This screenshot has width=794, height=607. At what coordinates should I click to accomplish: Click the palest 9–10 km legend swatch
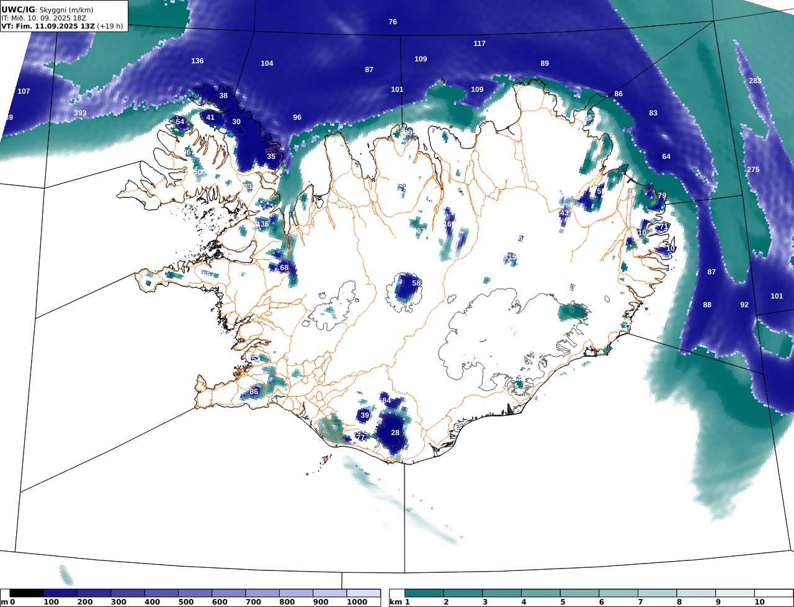click(734, 593)
